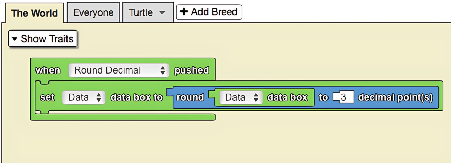Select the 'set' word on the green block
Viewport: 451px width, 163px height.
pos(48,97)
